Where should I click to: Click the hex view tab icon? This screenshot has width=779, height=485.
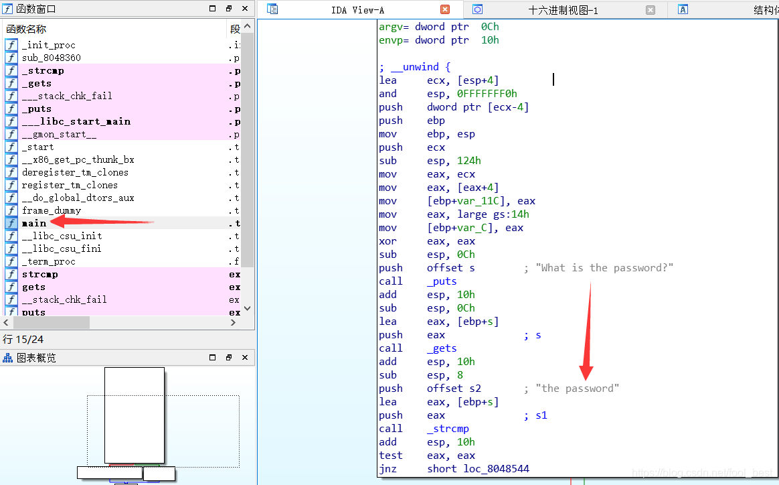477,9
